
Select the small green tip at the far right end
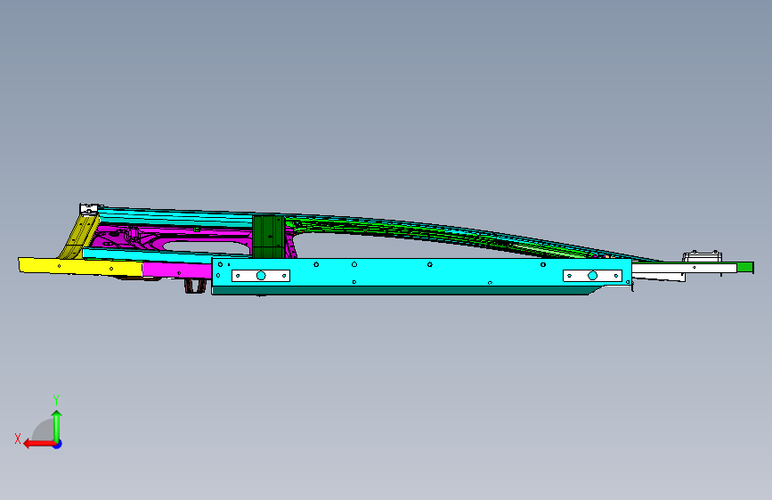pos(745,267)
